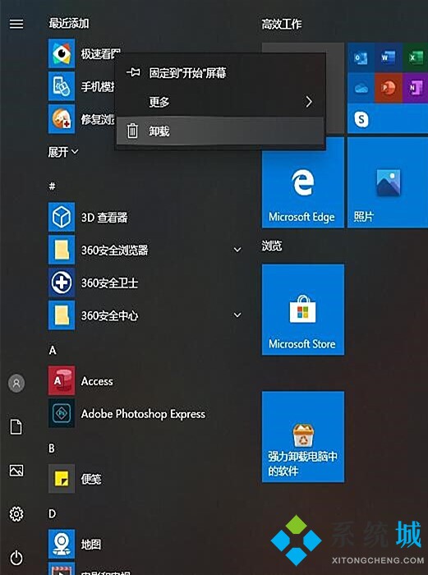
Task: Select the 地图 label
Action: (x=91, y=544)
